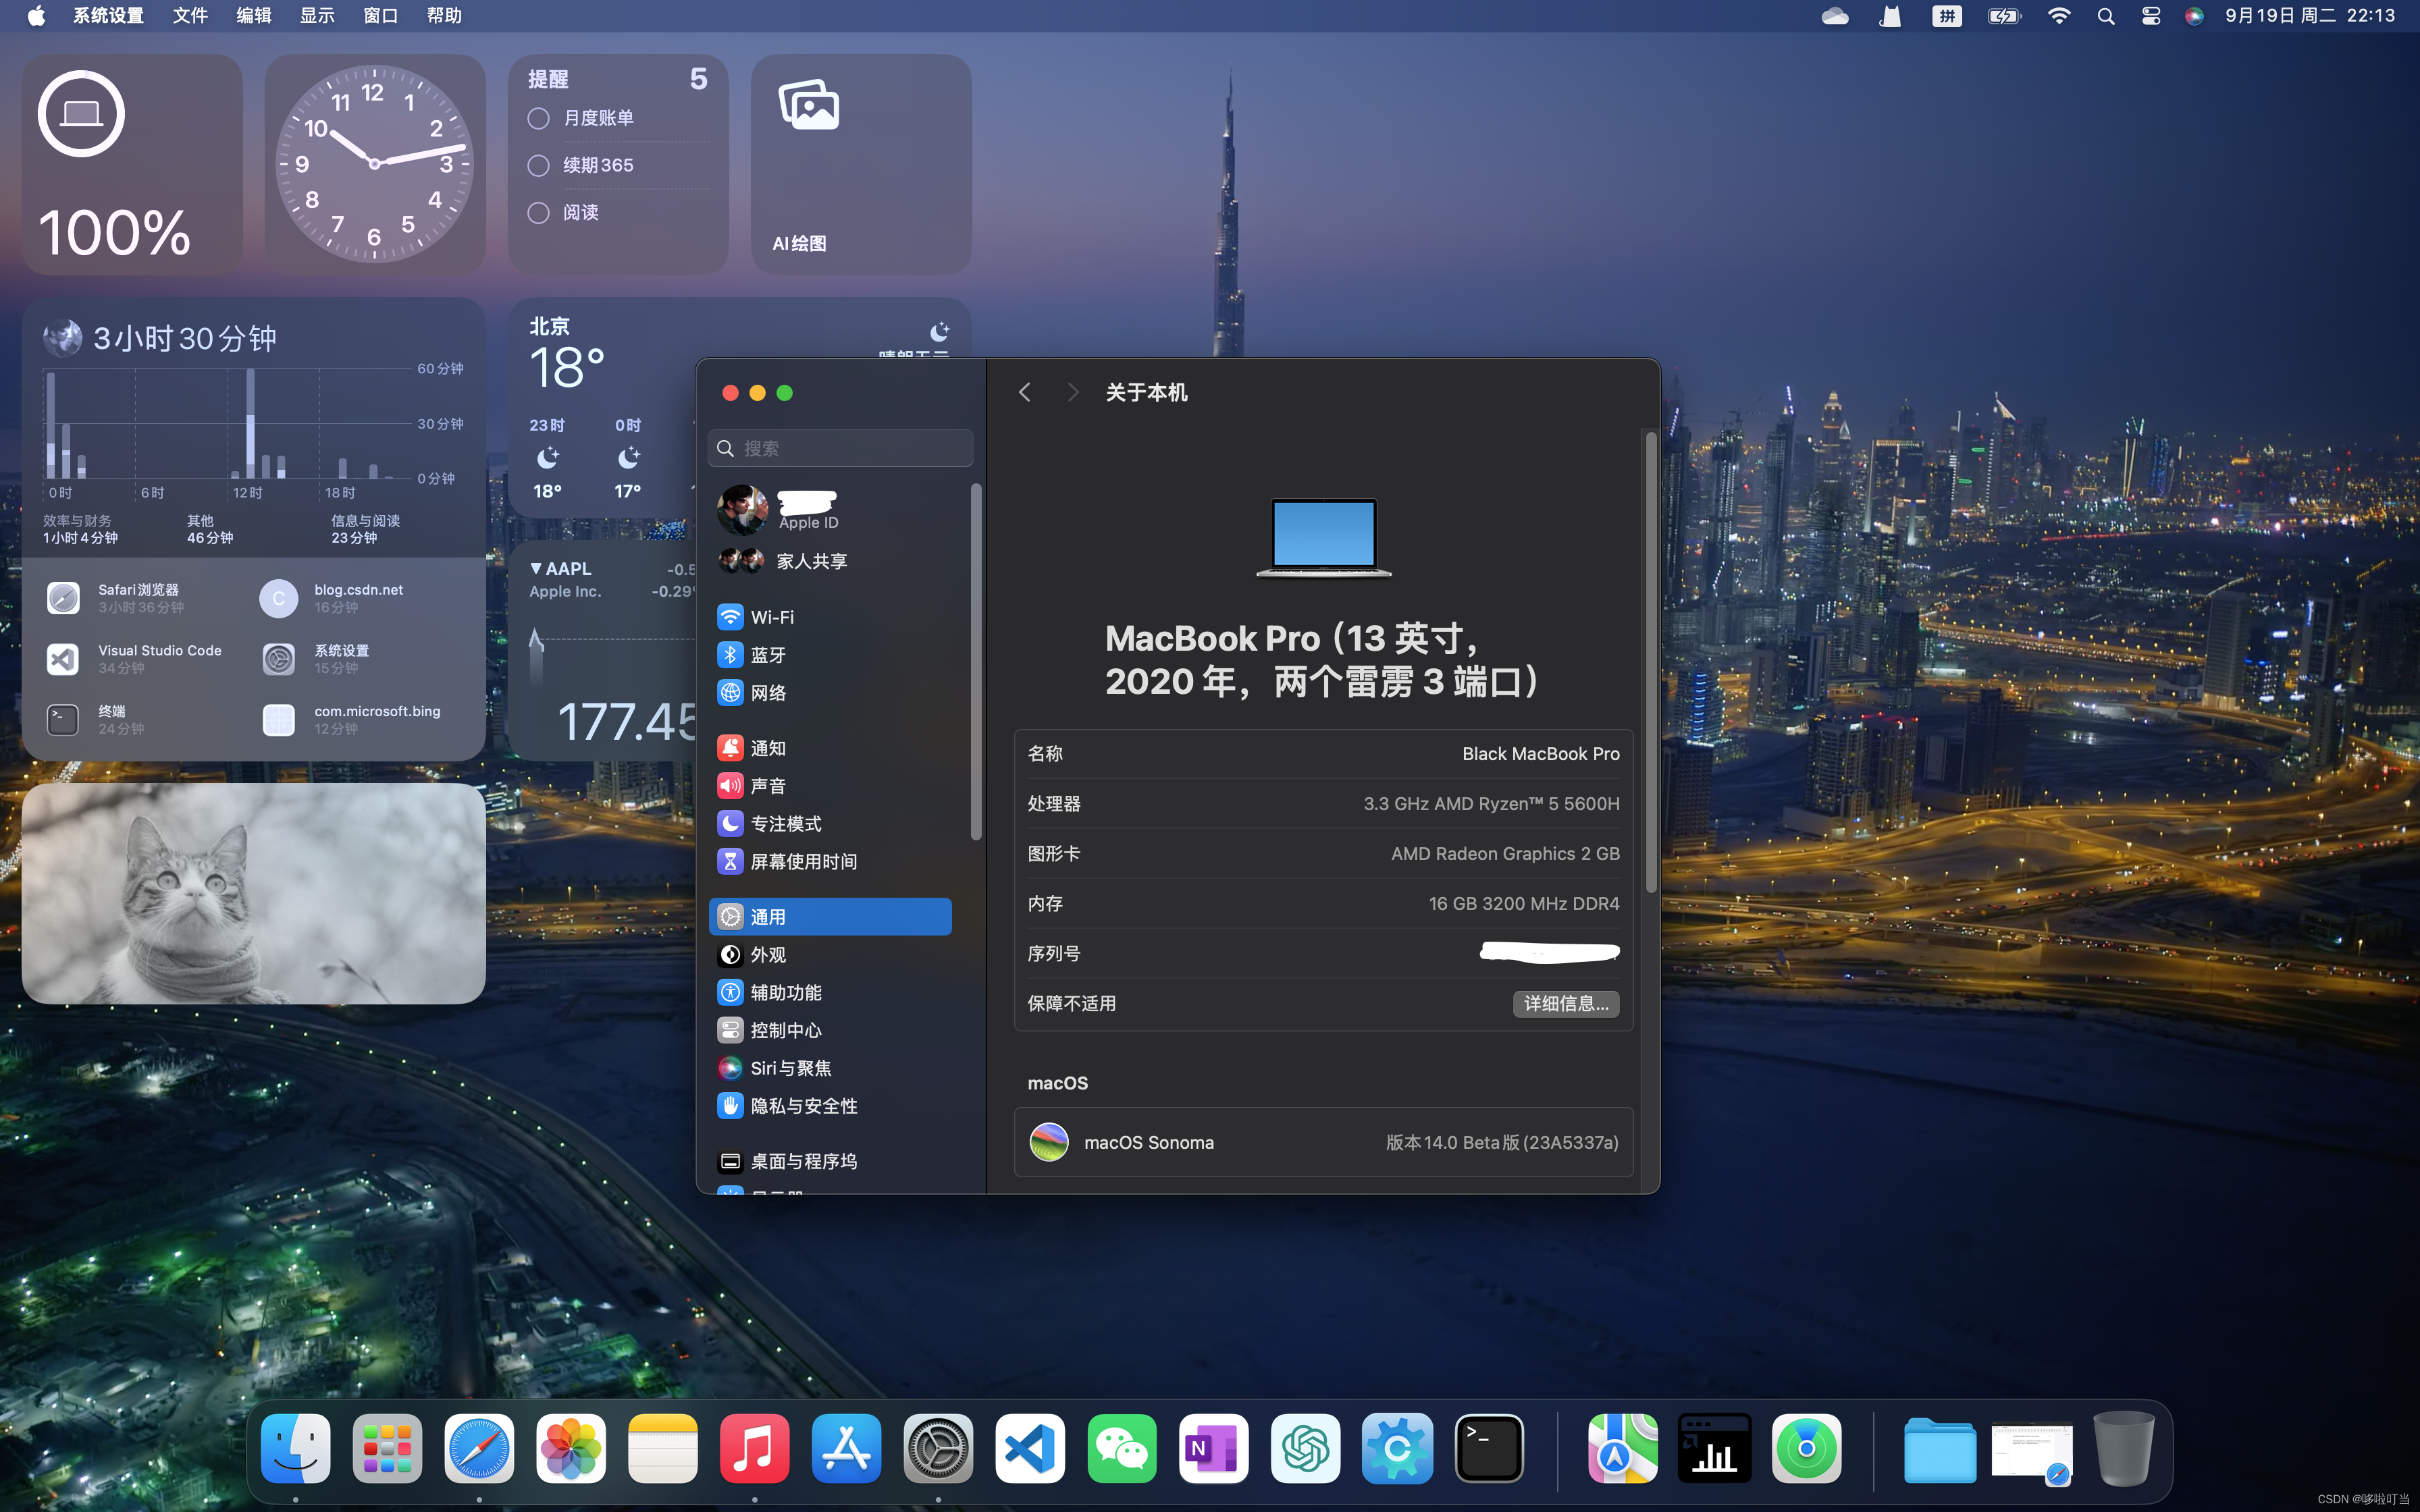Image resolution: width=2420 pixels, height=1512 pixels.
Task: Mark the 阅读 reminder complete
Action: [538, 212]
